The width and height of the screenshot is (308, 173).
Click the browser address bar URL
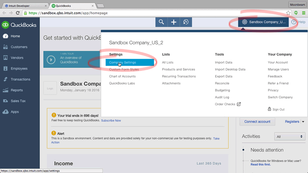(x=68, y=13)
